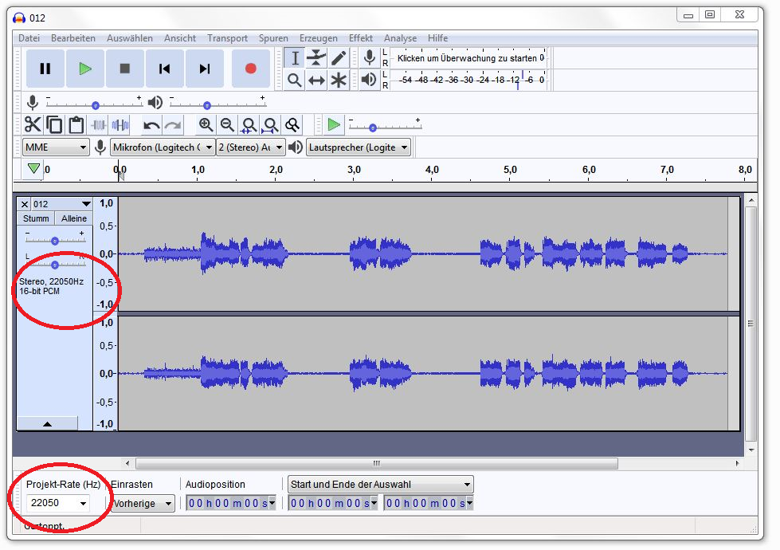Image resolution: width=780 pixels, height=550 pixels.
Task: Solo the track with Alleine button
Action: pyautogui.click(x=74, y=218)
